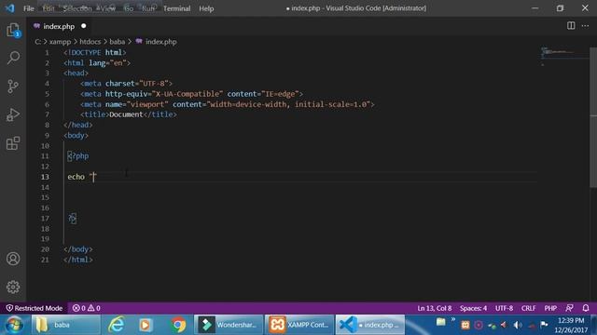This screenshot has height=335, width=597.
Task: Launch Google Chrome from taskbar
Action: pyautogui.click(x=178, y=325)
